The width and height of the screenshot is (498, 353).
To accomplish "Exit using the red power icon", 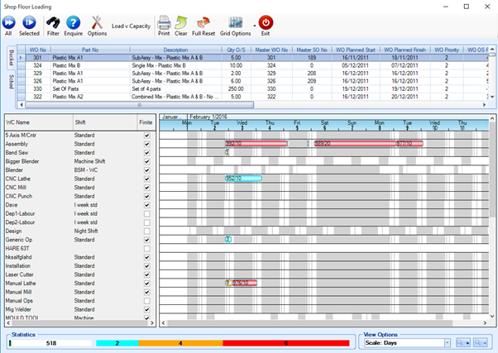I will point(266,22).
